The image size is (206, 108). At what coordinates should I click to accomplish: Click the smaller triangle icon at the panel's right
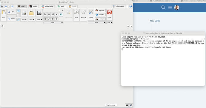[x=131, y=26]
